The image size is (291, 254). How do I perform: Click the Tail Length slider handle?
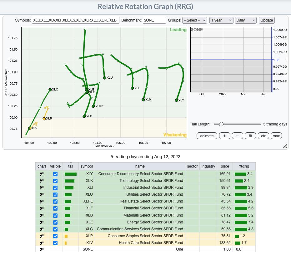click(221, 124)
